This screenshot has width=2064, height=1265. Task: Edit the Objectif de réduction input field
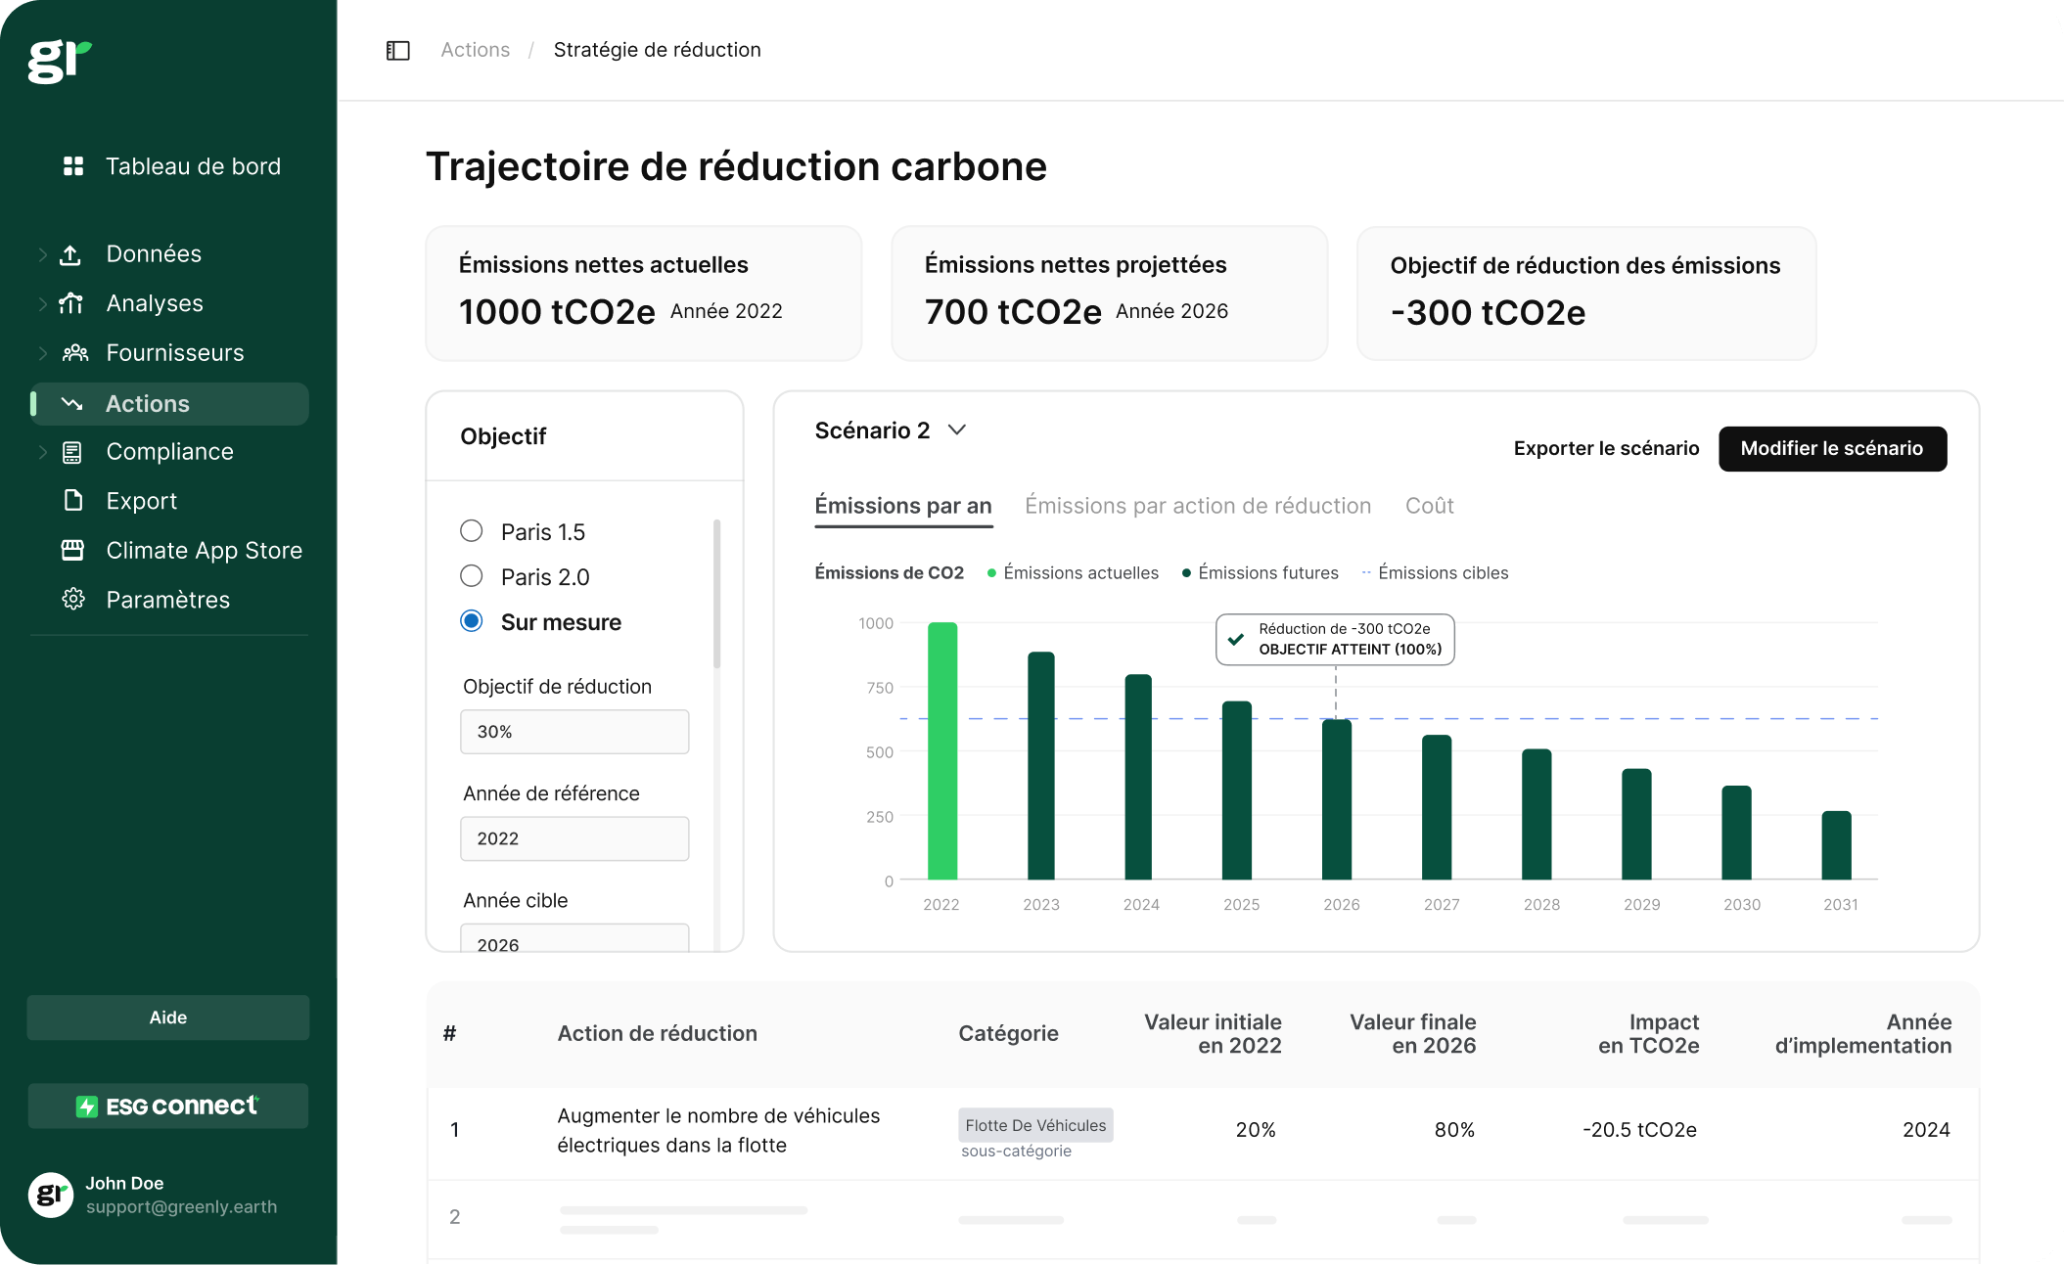pos(573,731)
